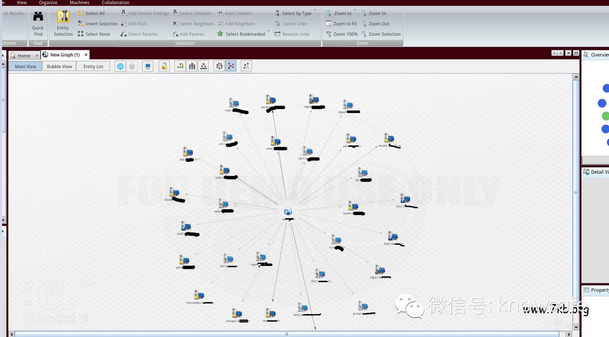Image resolution: width=609 pixels, height=337 pixels.
Task: Open the Machines menu
Action: (x=79, y=2)
